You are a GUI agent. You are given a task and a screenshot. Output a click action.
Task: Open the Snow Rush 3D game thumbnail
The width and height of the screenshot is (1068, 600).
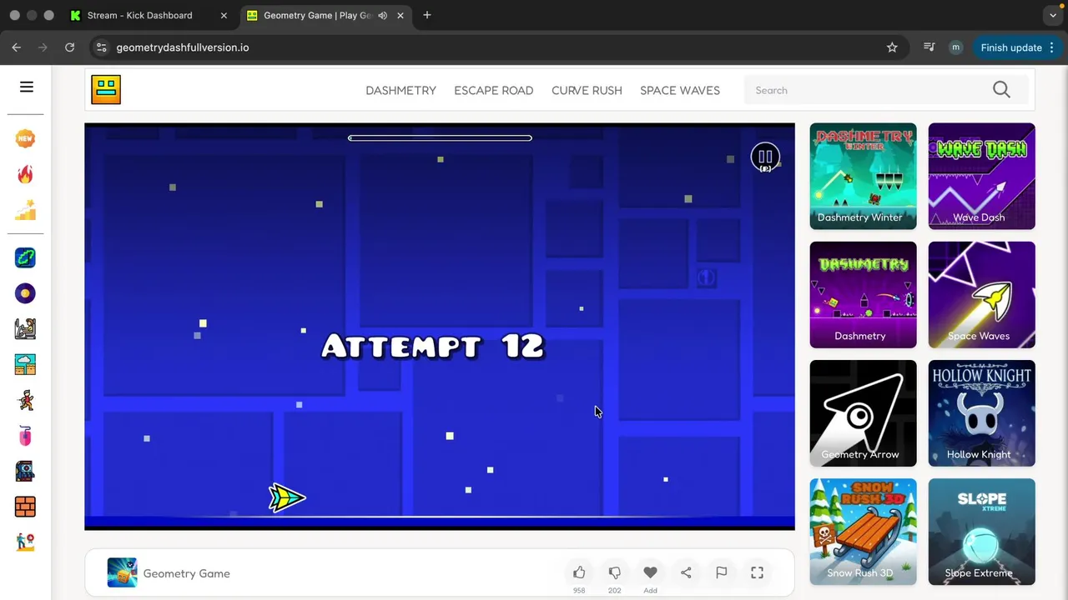click(863, 531)
